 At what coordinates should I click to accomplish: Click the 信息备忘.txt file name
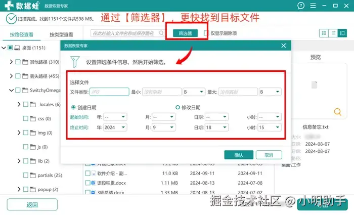coord(316,127)
